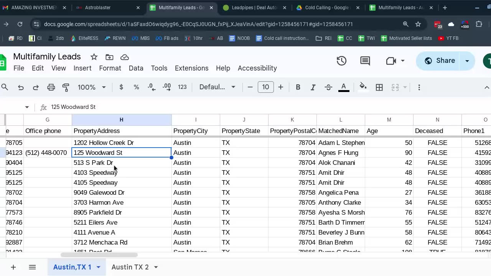This screenshot has height=276, width=491.
Task: Open the fill color picker
Action: click(363, 87)
